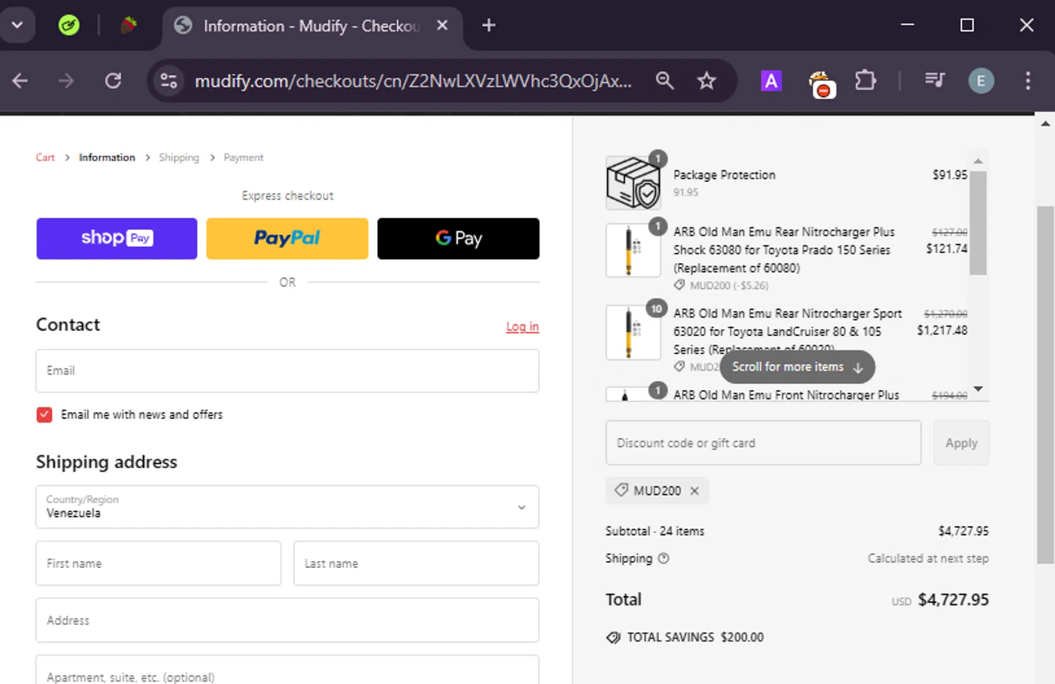Open the Chrome three-dot menu

1028,81
